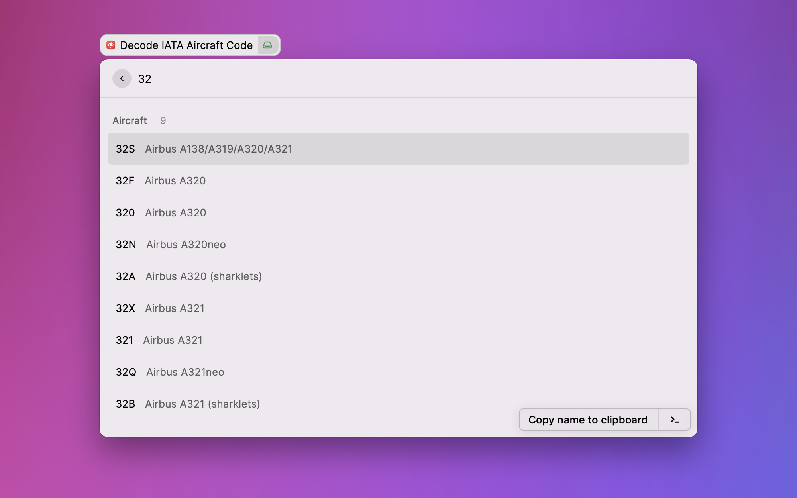
Task: Click Copy name to clipboard
Action: point(588,420)
